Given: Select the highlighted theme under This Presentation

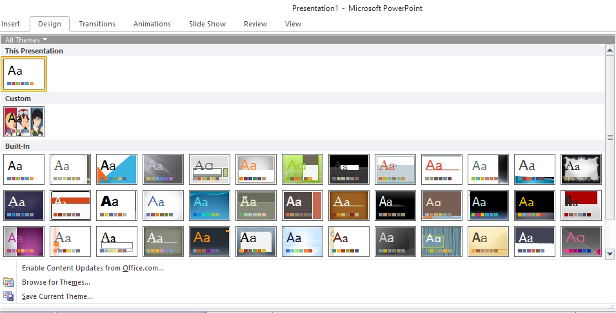Looking at the screenshot, I should click(25, 73).
